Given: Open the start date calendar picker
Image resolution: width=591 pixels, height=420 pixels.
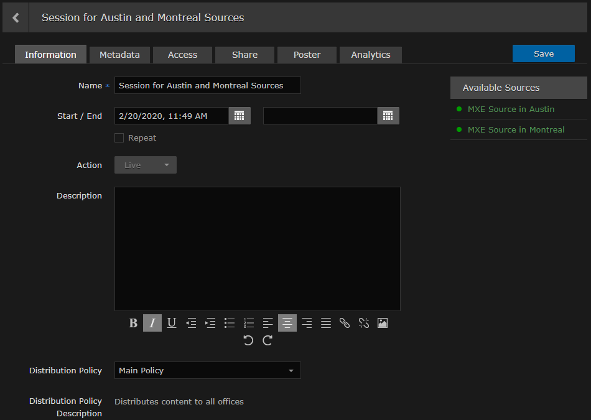Looking at the screenshot, I should click(240, 116).
